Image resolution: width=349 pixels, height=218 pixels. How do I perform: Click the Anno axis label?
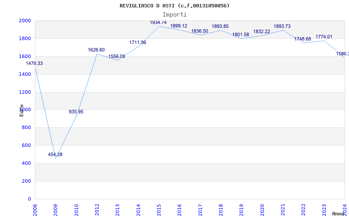coord(338,214)
